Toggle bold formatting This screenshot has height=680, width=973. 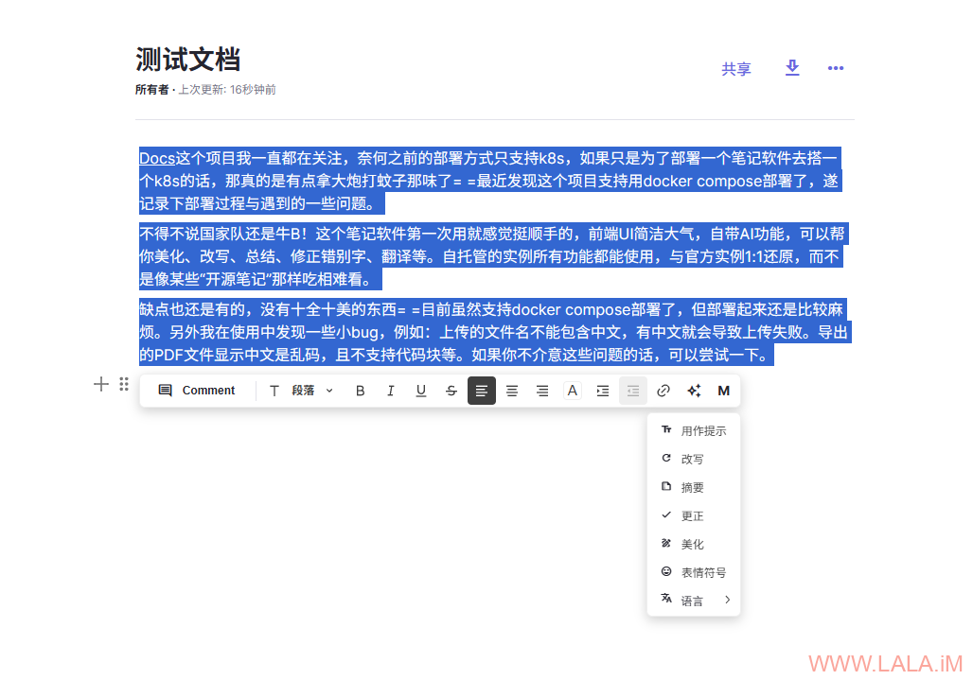(x=360, y=391)
